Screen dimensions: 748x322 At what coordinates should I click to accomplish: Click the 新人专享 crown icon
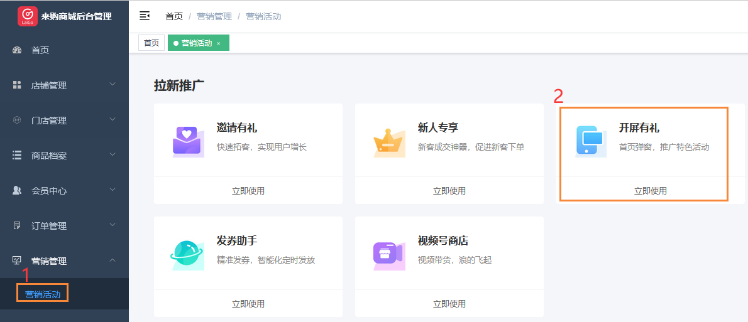coord(389,142)
